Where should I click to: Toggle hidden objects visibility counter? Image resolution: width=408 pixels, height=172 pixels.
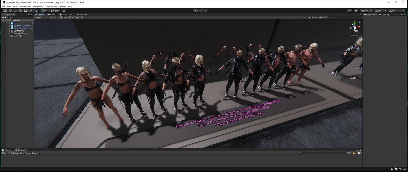(x=77, y=18)
